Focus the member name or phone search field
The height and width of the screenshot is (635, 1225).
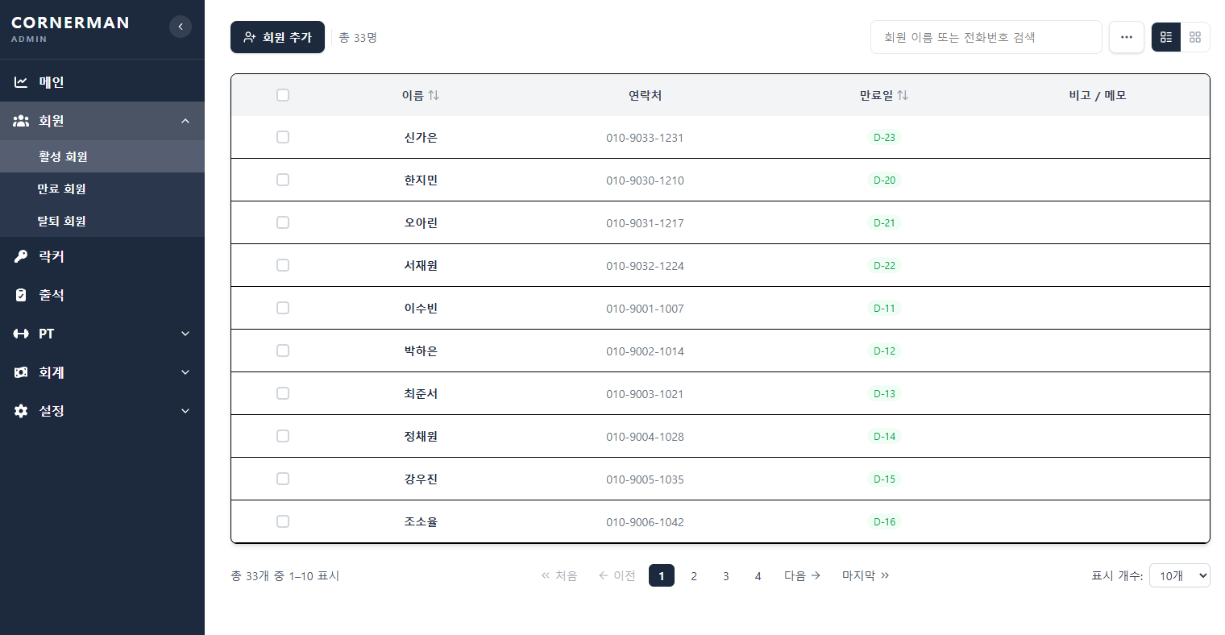tap(986, 37)
